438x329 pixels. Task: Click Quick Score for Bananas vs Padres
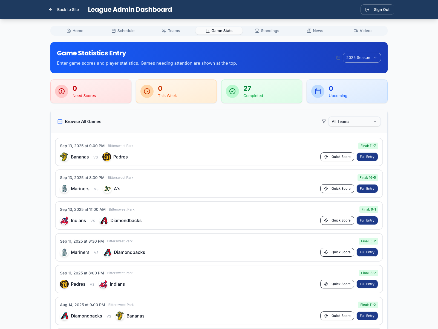click(337, 157)
